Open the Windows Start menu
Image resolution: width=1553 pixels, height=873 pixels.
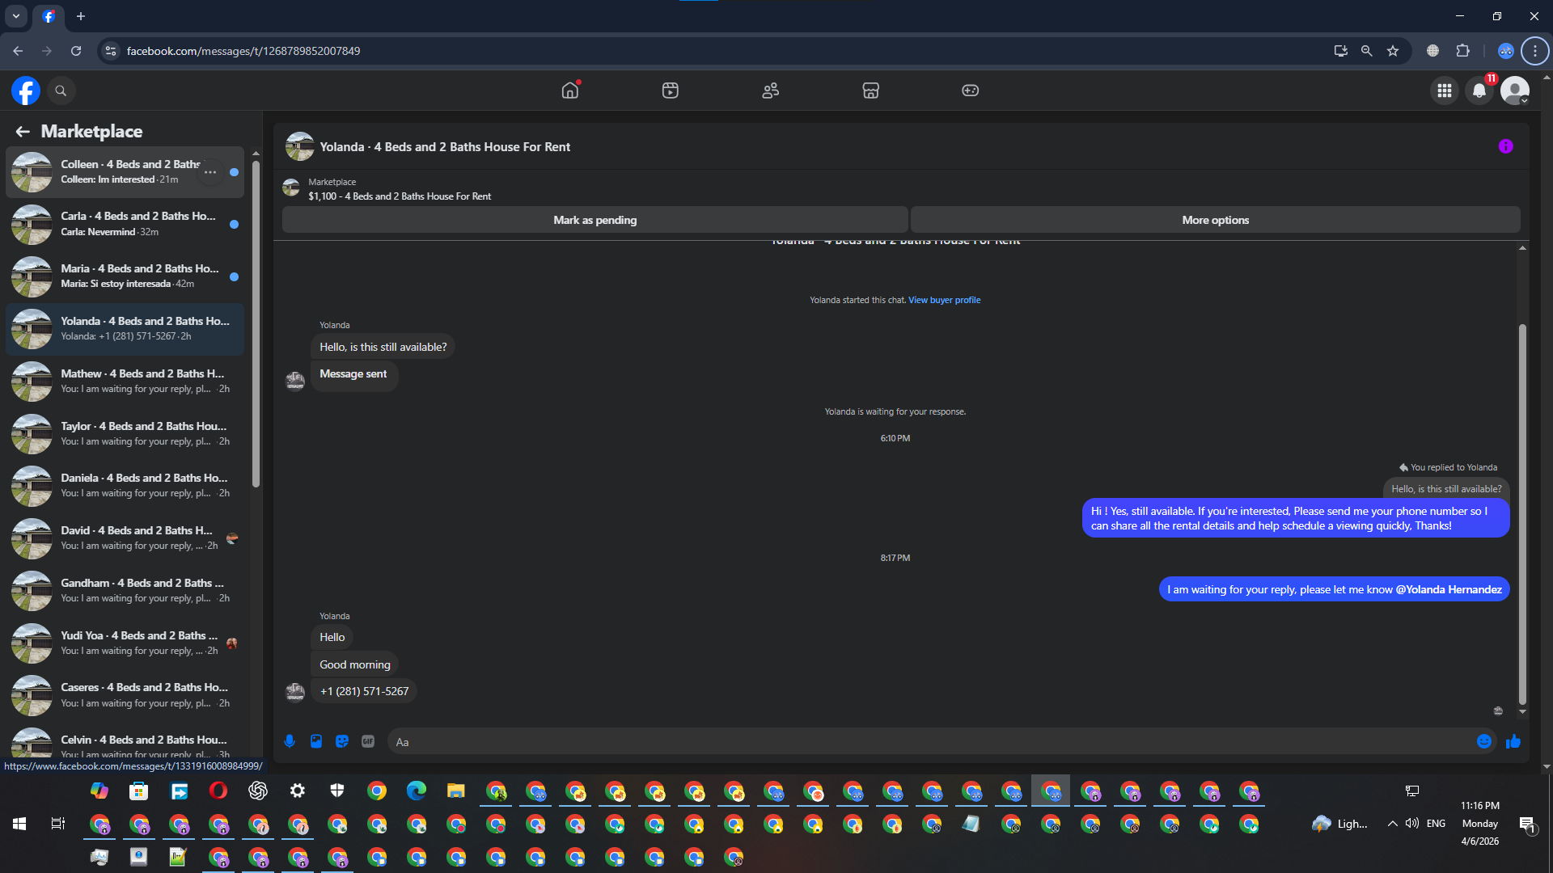[x=19, y=824]
